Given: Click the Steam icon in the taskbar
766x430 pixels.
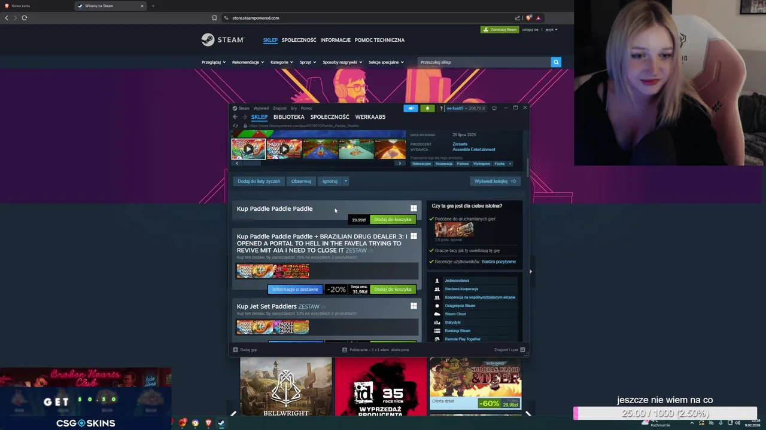Looking at the screenshot, I should point(221,423).
